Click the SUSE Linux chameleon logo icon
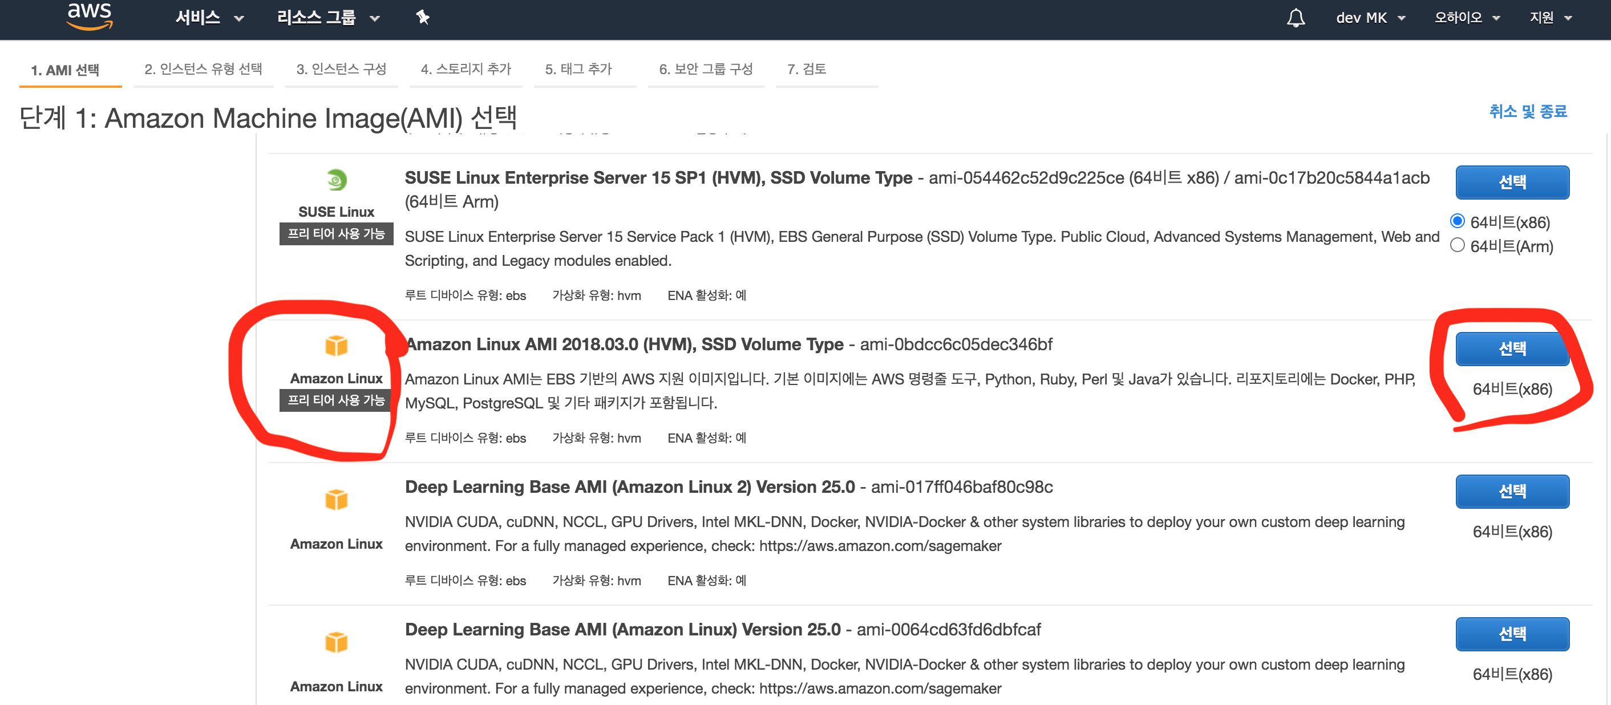 pos(337,180)
